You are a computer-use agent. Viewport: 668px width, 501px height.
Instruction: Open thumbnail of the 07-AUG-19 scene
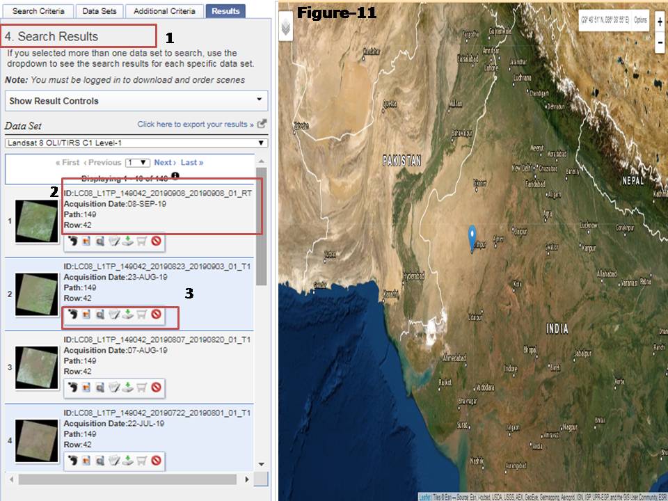pos(37,367)
